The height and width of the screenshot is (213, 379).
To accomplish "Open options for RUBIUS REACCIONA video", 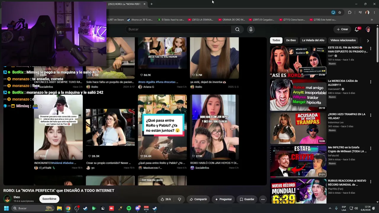I will pos(370,182).
